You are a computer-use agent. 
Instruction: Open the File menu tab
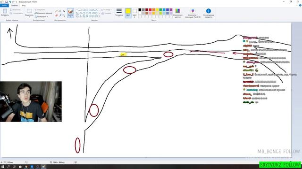[4, 6]
